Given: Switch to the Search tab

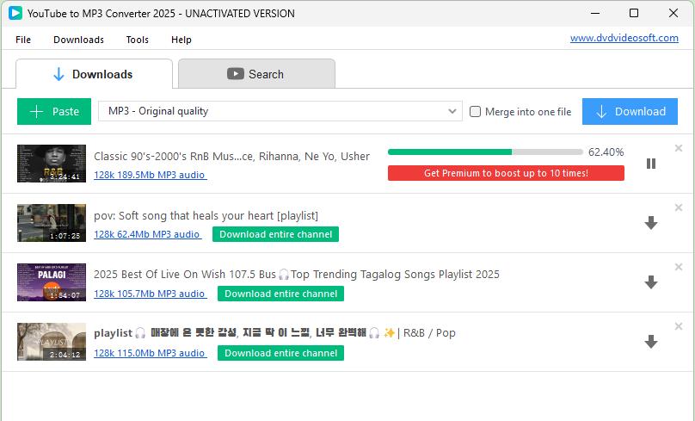Looking at the screenshot, I should tap(256, 74).
